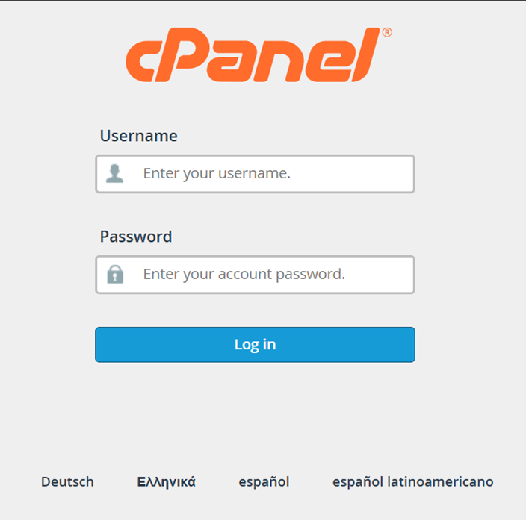Click the 'Log in' button text
Screen dimensions: 526x521
255,344
